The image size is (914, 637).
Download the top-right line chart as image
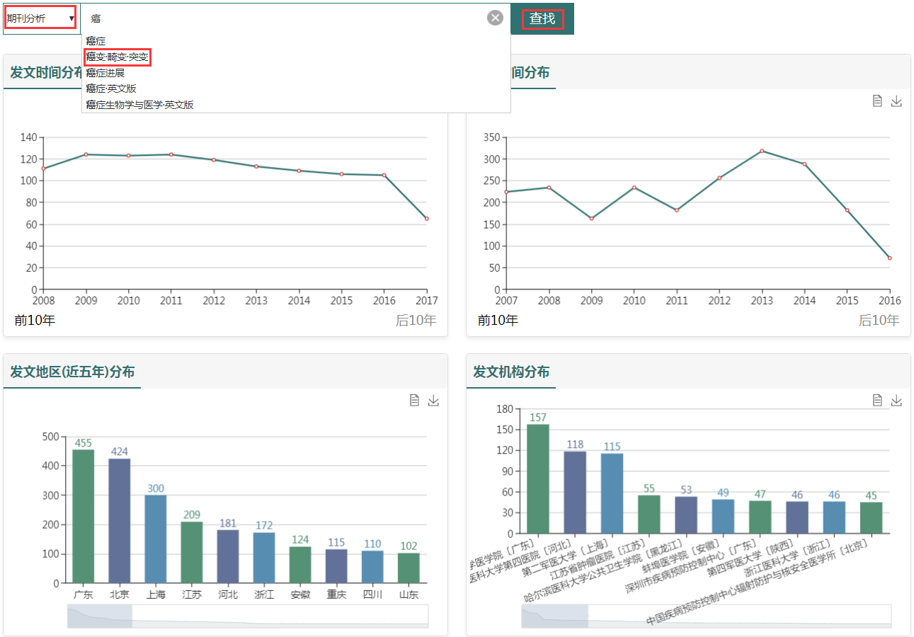pyautogui.click(x=896, y=101)
